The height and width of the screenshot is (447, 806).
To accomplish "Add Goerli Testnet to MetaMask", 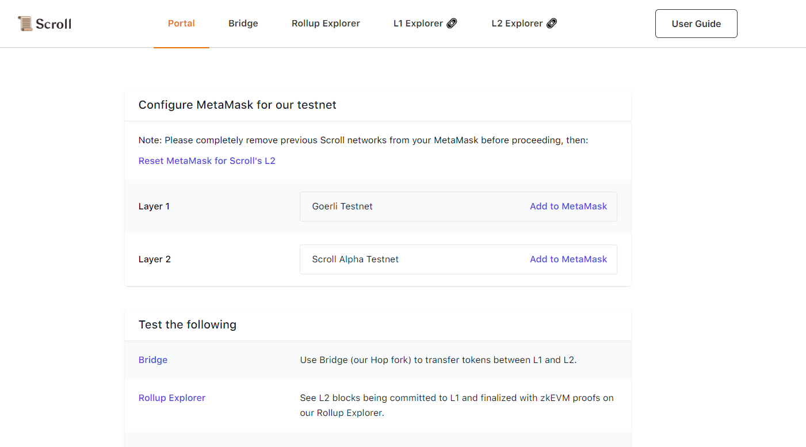I will pos(568,207).
